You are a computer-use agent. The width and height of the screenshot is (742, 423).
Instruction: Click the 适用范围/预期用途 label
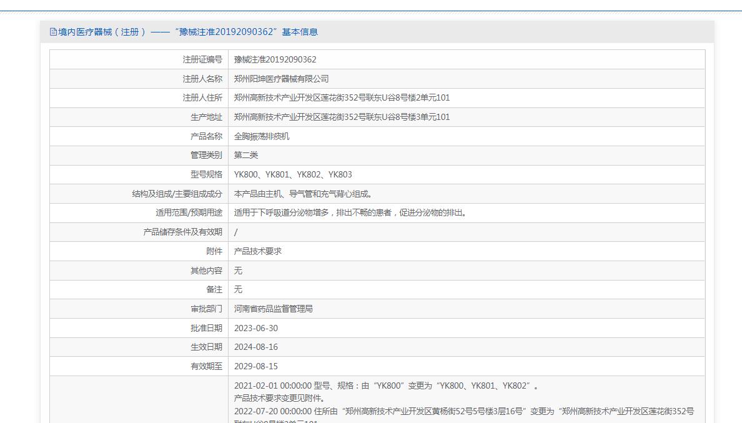189,213
